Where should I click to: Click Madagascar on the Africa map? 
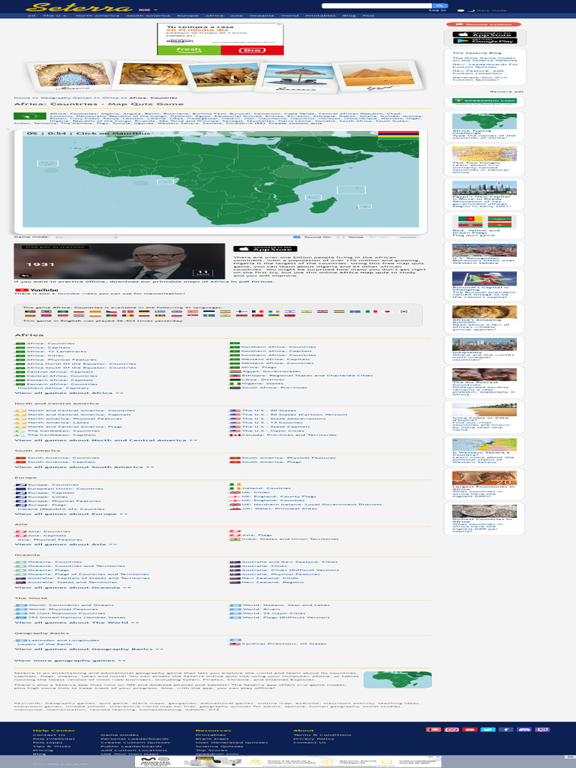(324, 204)
